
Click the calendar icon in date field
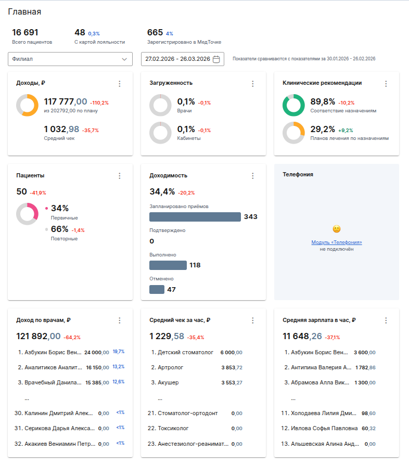coord(216,59)
